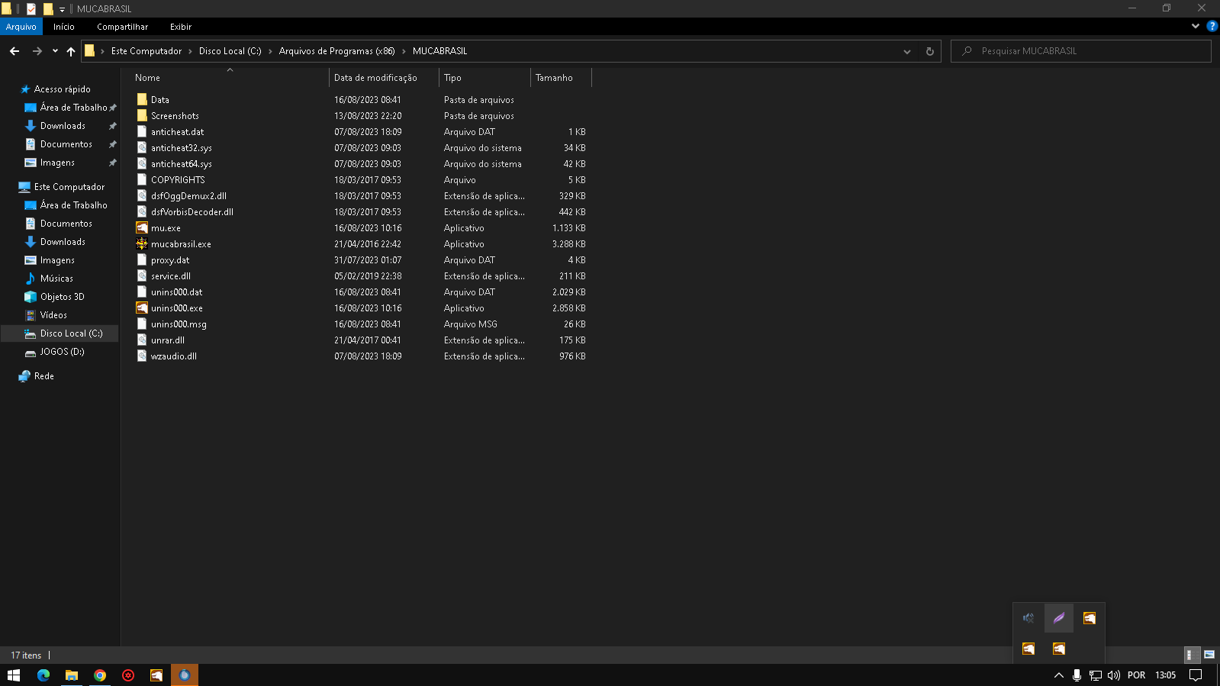Open File Explorer taskbar icon

pyautogui.click(x=72, y=675)
